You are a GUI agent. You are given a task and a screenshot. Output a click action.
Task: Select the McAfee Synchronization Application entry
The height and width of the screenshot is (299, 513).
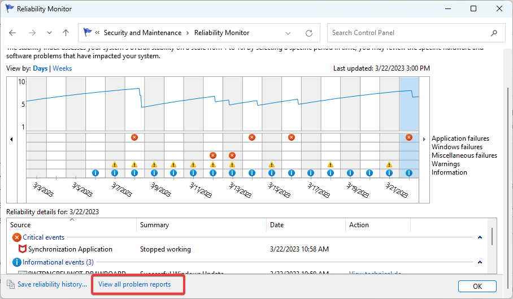tap(70, 249)
